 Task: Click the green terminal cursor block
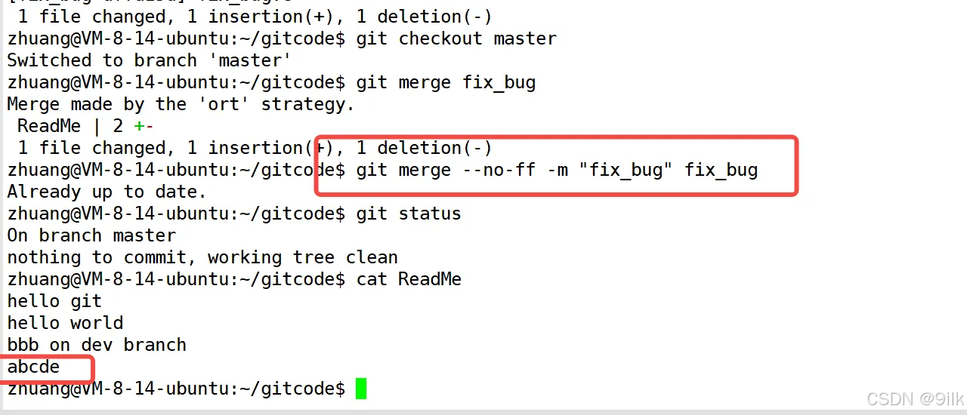coord(361,389)
